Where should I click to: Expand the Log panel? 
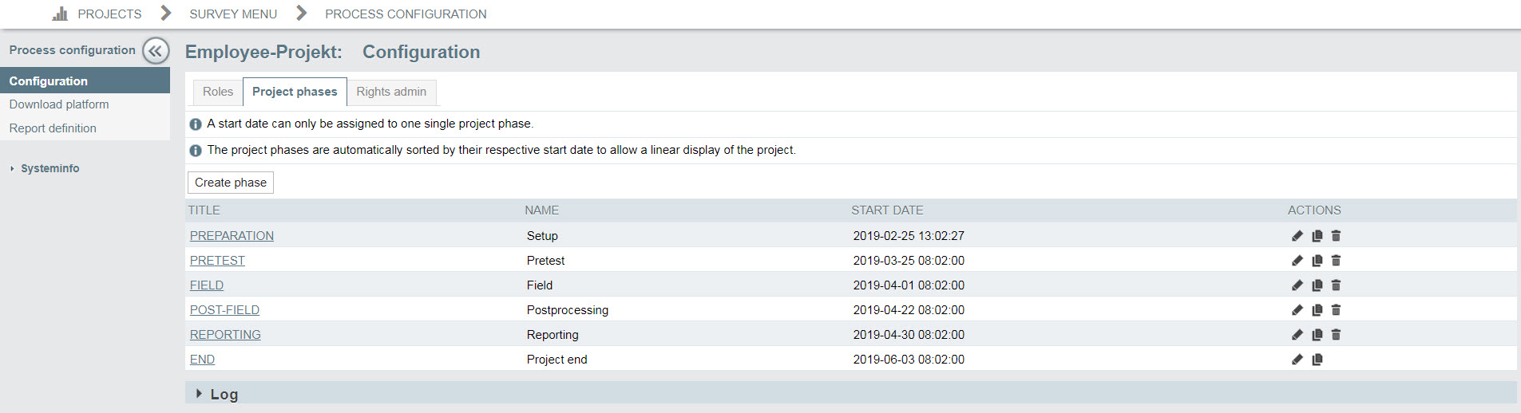click(x=217, y=394)
